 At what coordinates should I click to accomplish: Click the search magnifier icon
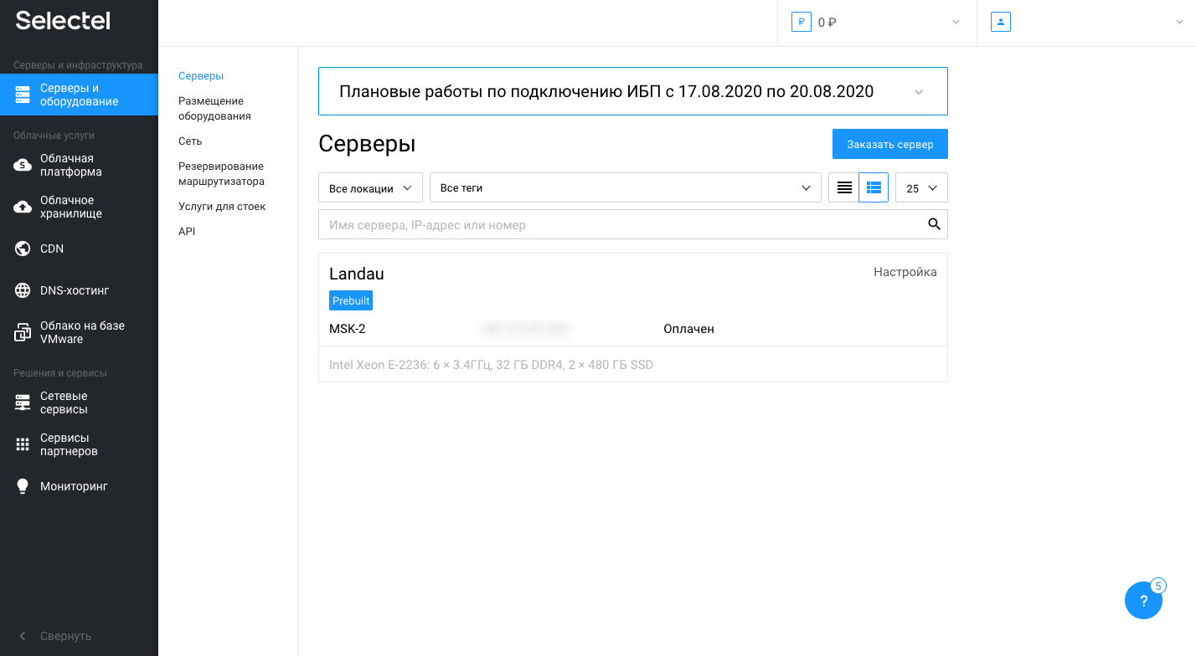935,224
